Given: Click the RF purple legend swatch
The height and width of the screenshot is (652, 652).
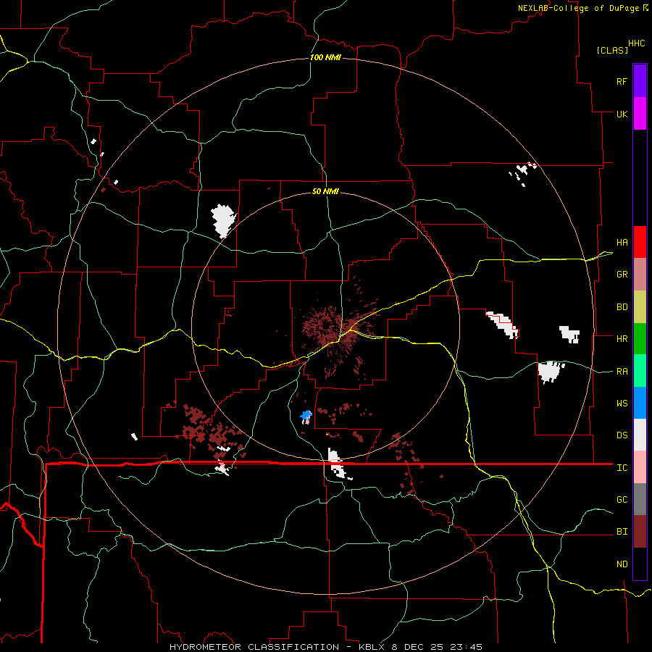Looking at the screenshot, I should pyautogui.click(x=640, y=81).
